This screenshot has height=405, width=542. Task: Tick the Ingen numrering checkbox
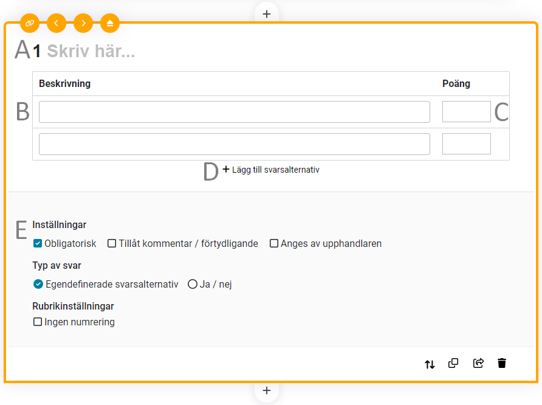coord(38,322)
